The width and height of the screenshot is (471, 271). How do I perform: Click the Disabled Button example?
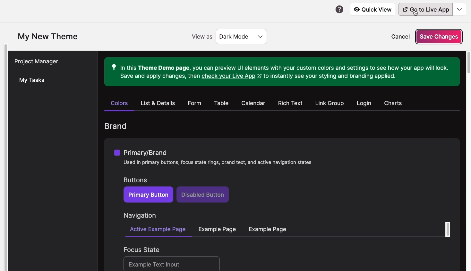coord(202,194)
